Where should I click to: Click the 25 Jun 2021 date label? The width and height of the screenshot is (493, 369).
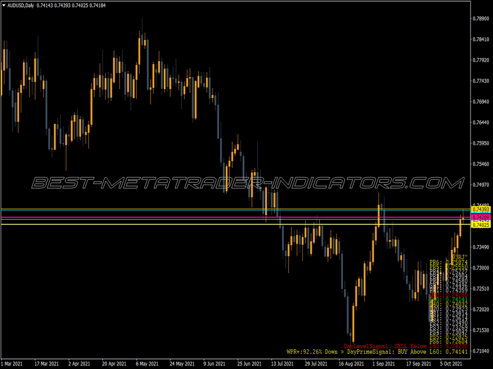click(x=249, y=364)
